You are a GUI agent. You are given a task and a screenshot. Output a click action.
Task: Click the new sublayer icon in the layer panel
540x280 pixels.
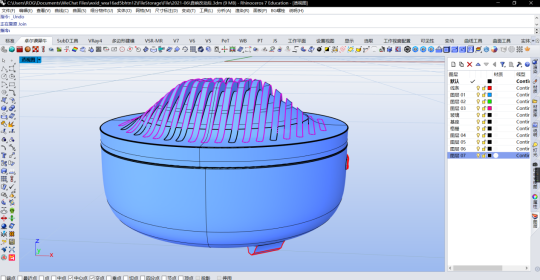pos(461,64)
